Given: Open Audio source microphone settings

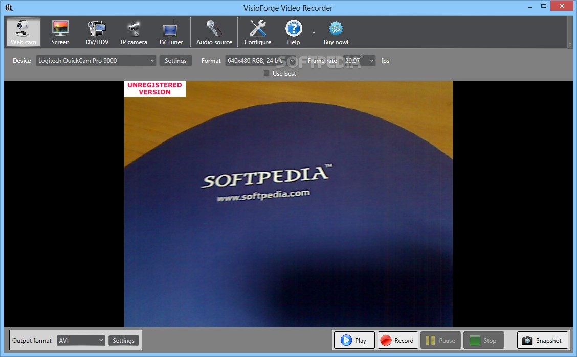Looking at the screenshot, I should (x=214, y=32).
